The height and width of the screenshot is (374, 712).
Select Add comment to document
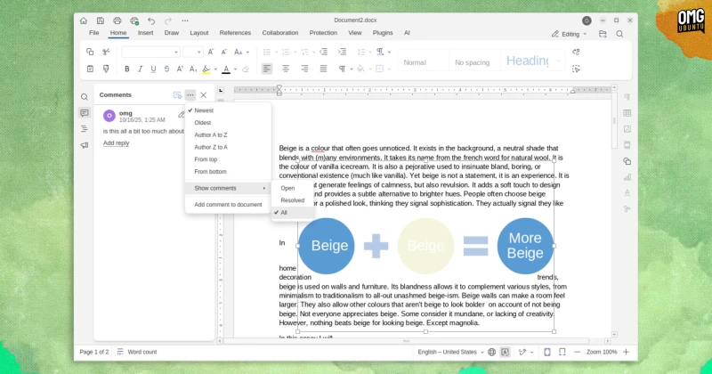click(228, 205)
